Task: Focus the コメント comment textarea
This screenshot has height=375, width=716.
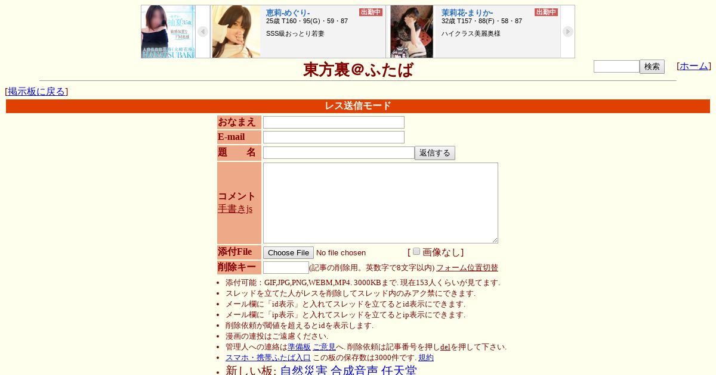Action: [x=381, y=203]
